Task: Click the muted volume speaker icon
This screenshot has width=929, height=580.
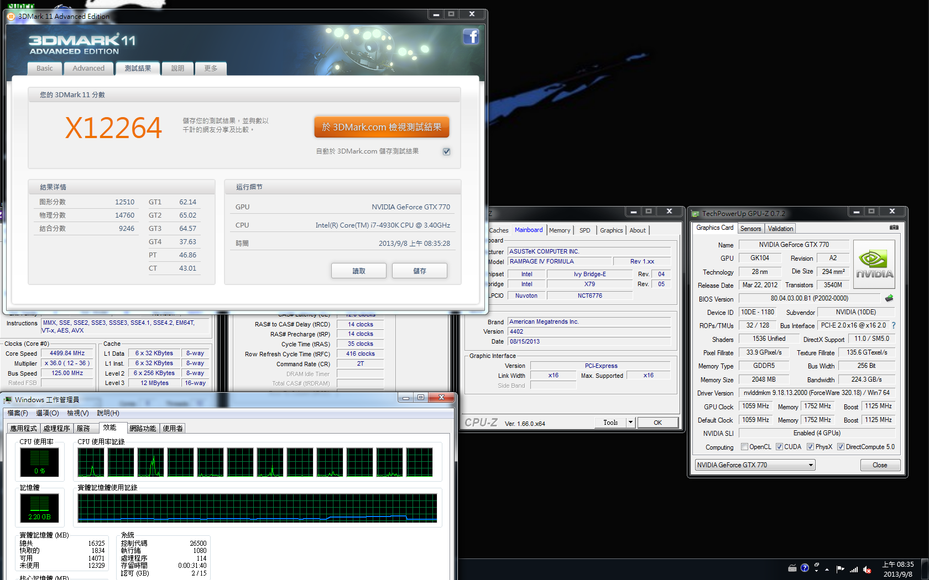Action: pyautogui.click(x=867, y=569)
